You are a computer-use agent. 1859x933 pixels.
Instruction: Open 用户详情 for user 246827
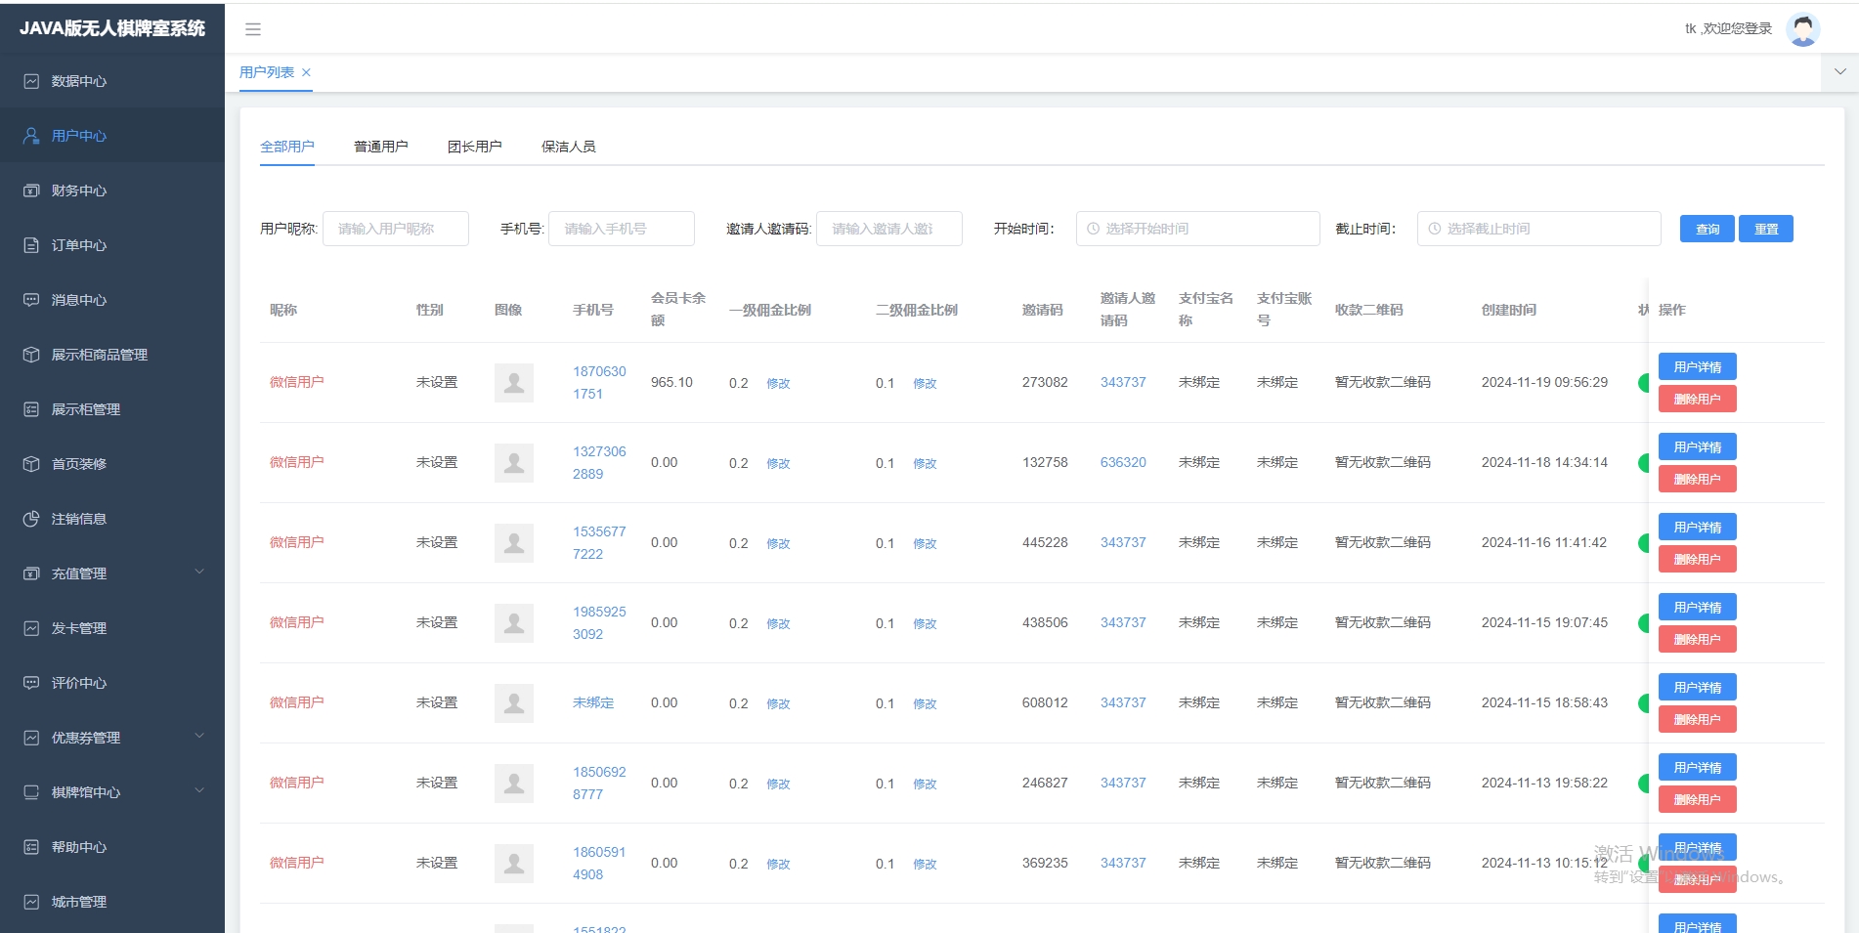(1698, 768)
